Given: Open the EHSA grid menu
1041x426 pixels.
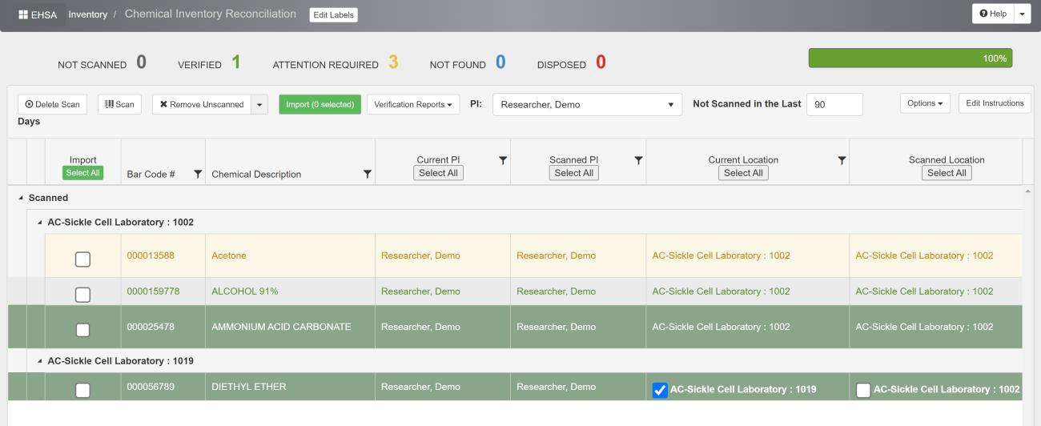Looking at the screenshot, I should 38,14.
